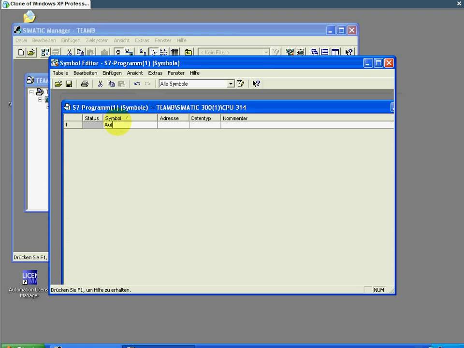Click the Download icon in SIMATIC Manager toolbar
The height and width of the screenshot is (348, 464).
click(x=104, y=52)
